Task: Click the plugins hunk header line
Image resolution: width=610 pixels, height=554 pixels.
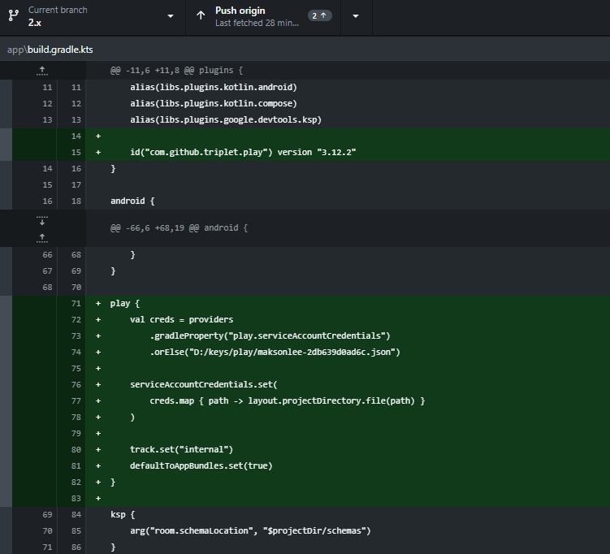Action: 176,71
